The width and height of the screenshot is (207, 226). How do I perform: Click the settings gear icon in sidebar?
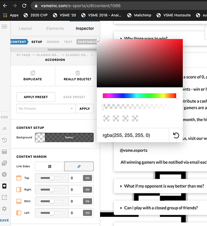4,209
